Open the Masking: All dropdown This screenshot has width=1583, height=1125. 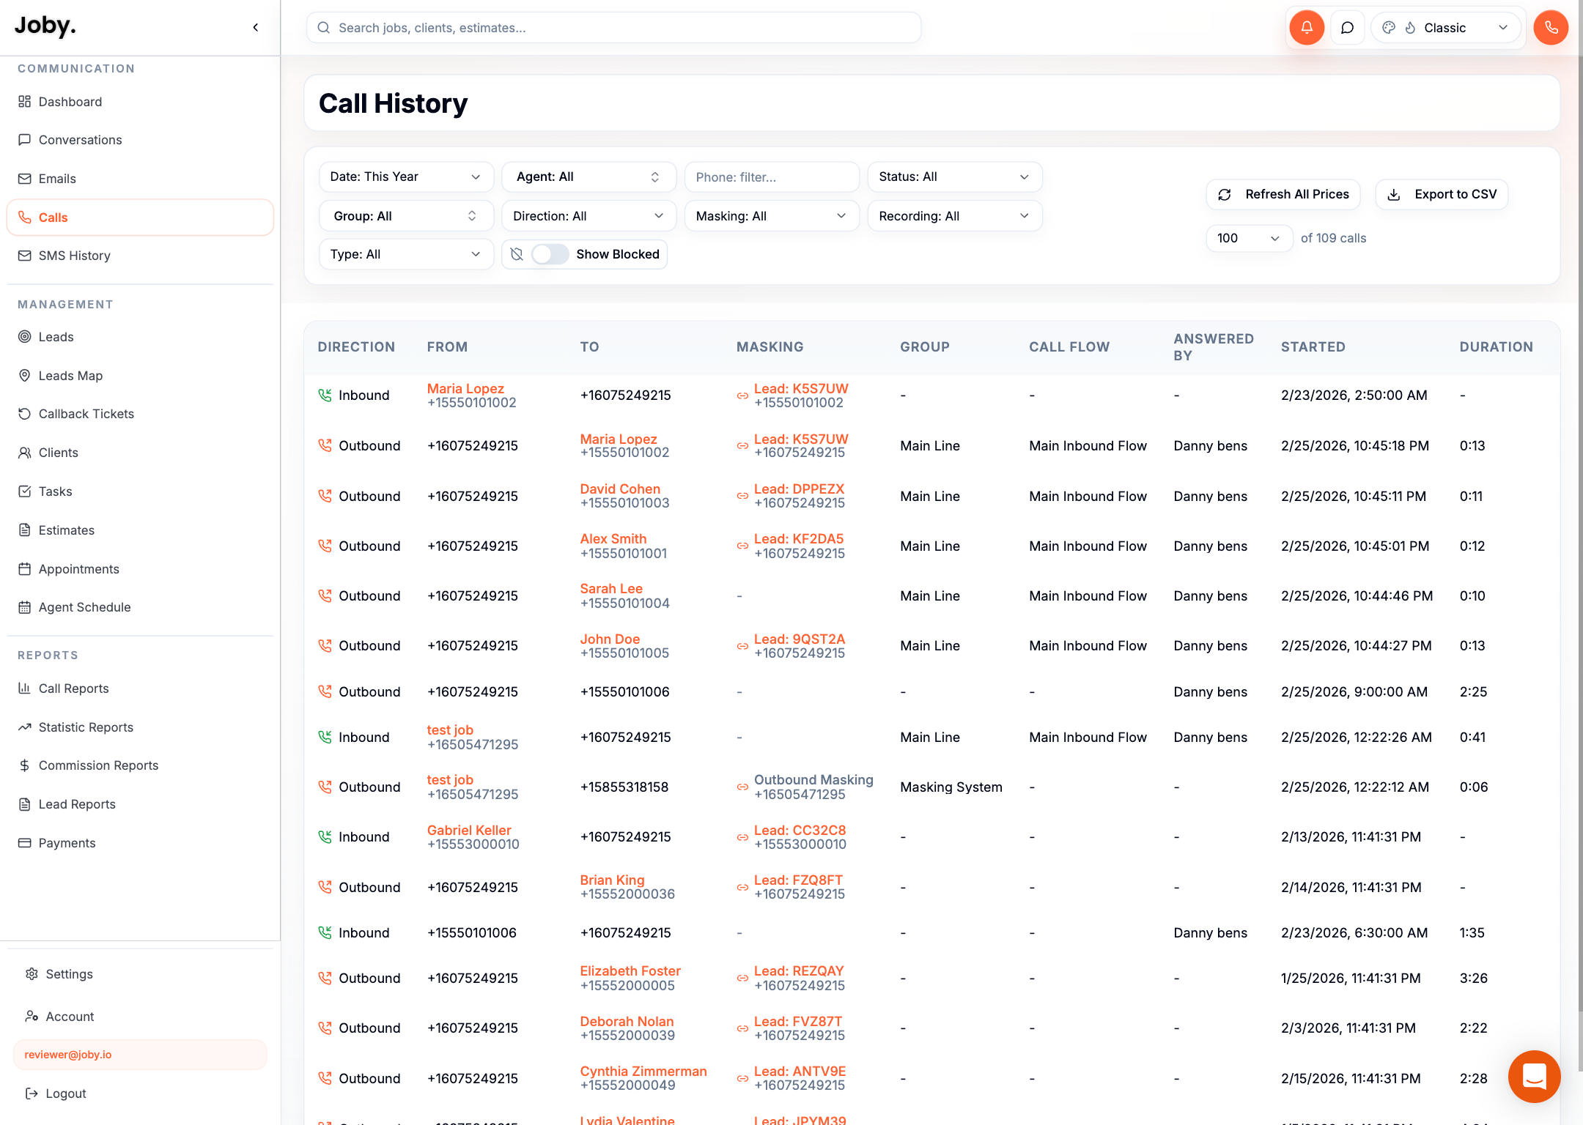click(x=772, y=216)
